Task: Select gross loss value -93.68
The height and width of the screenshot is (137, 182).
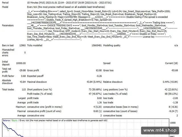Action: [174, 70]
